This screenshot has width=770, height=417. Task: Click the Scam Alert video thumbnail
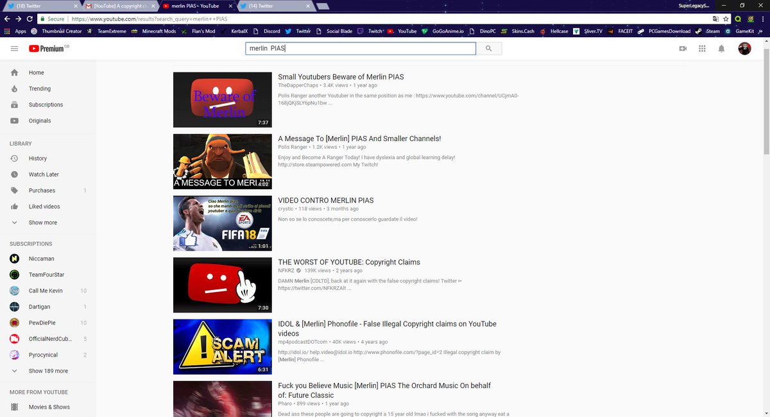223,346
